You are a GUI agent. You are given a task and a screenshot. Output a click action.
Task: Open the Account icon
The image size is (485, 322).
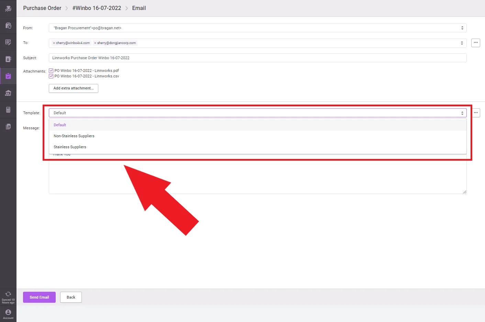8,312
